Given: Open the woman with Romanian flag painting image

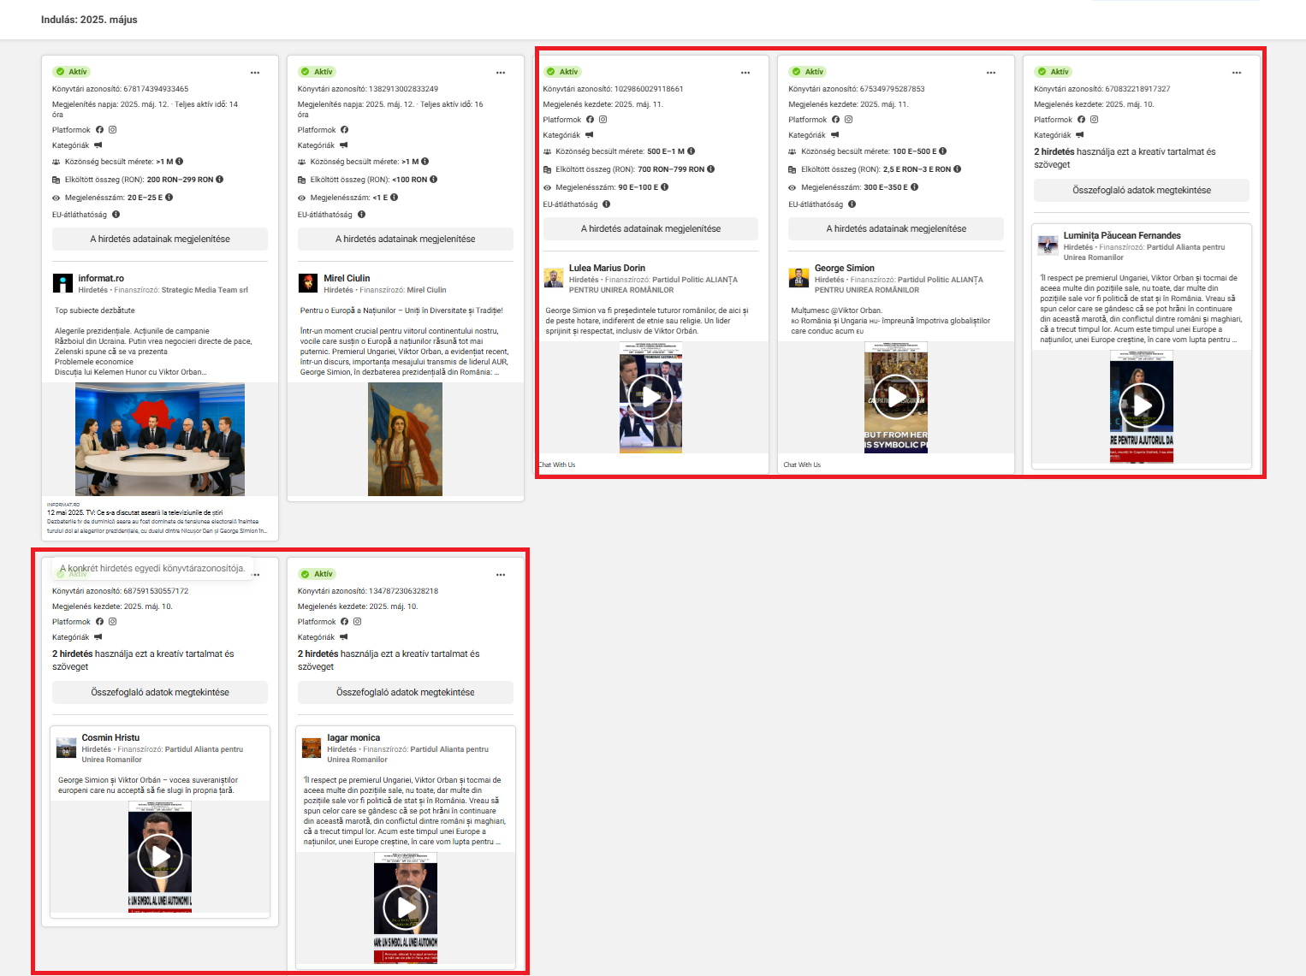Looking at the screenshot, I should click(406, 440).
